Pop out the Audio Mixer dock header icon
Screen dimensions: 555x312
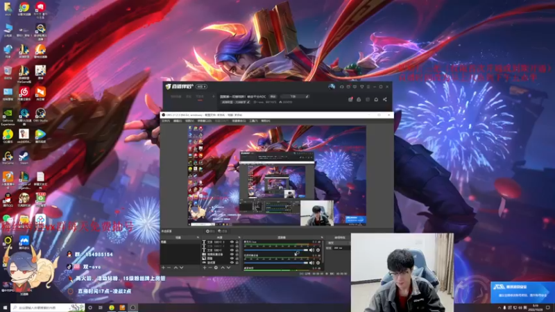point(322,237)
